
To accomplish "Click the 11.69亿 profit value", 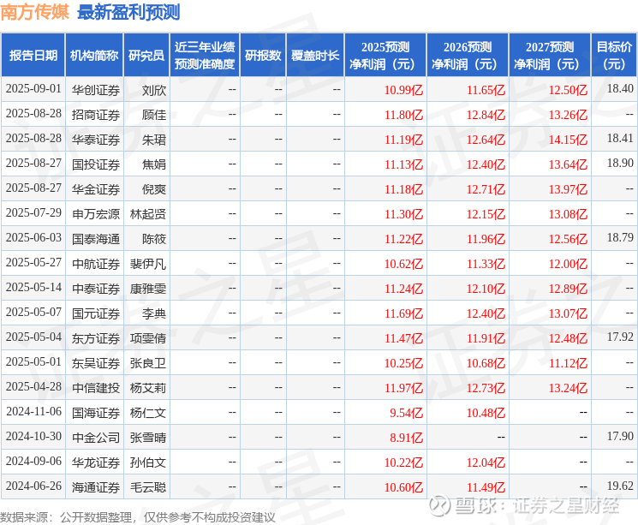I will 403,313.
